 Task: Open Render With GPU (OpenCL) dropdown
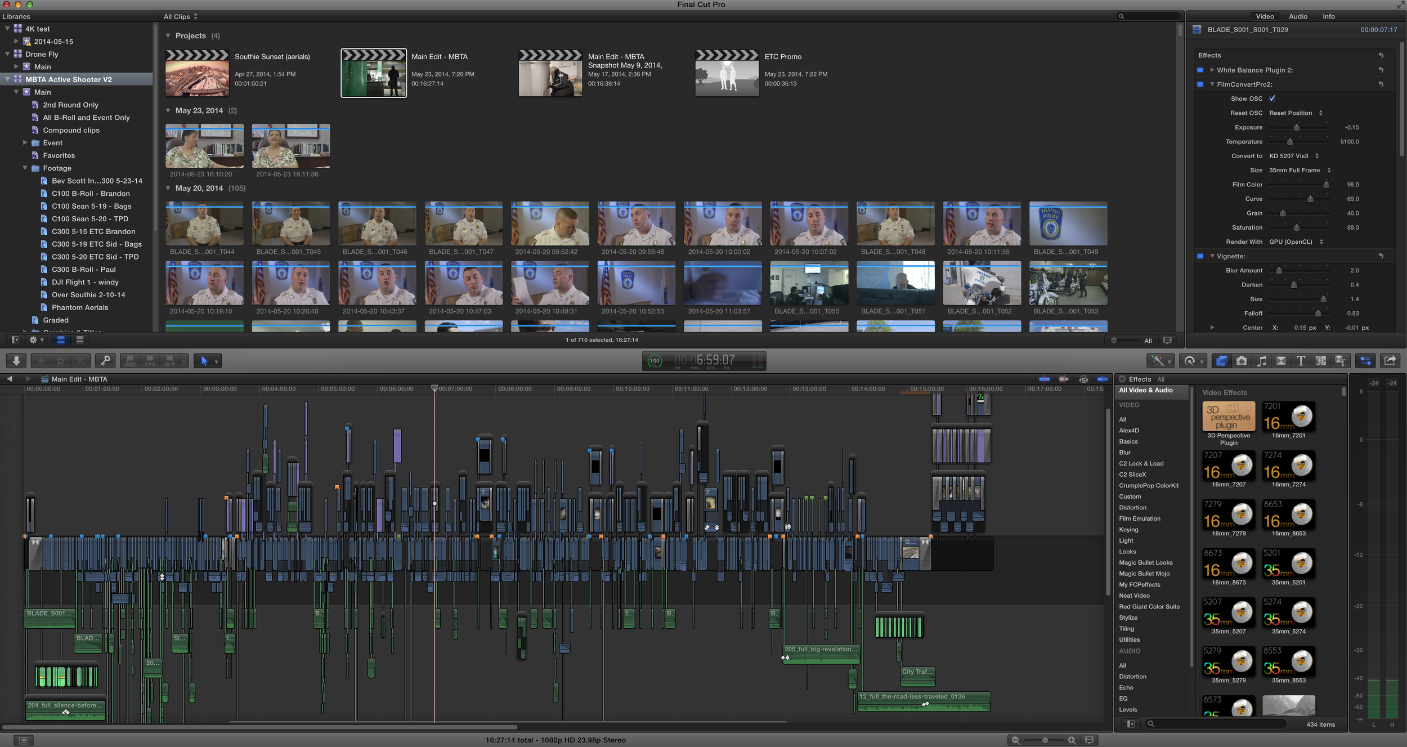pos(1296,242)
